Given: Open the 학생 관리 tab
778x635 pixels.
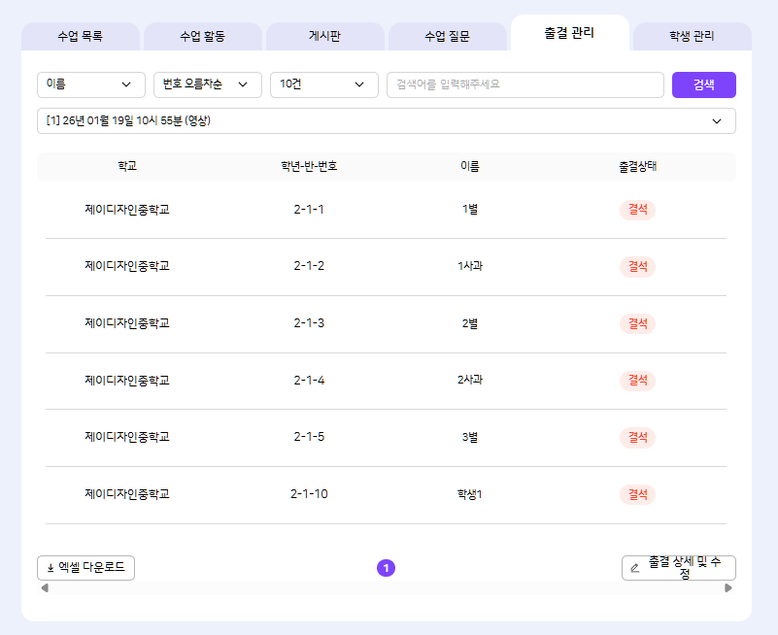Looking at the screenshot, I should (692, 37).
